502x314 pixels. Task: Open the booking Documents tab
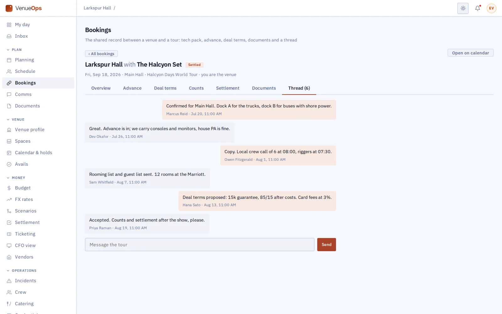click(x=264, y=88)
